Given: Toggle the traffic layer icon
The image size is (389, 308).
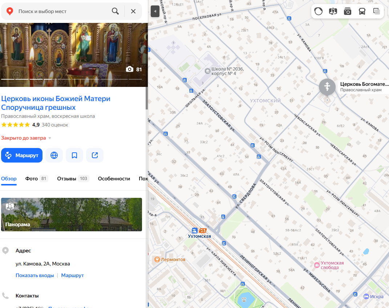Looking at the screenshot, I should point(318,11).
